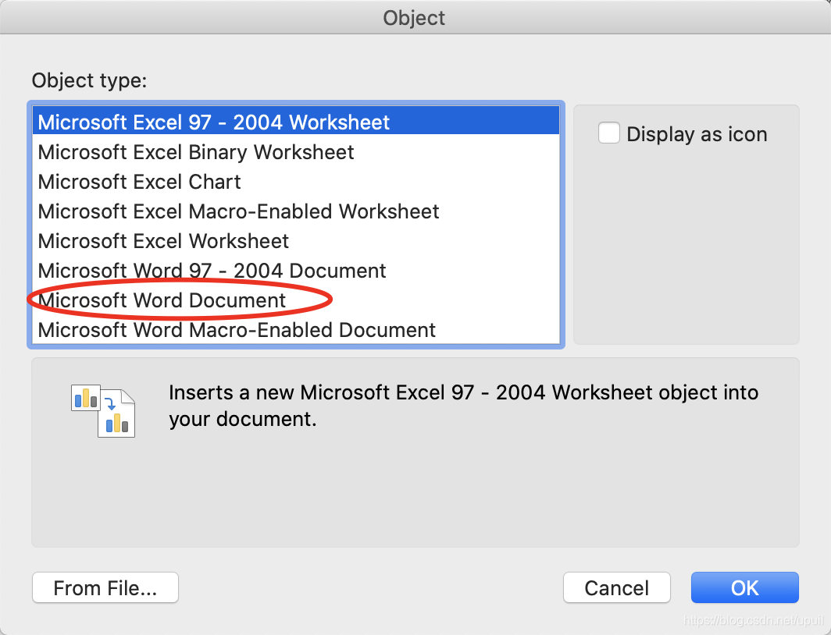Screen dimensions: 831x635
Task: Open the From File... button
Action: coord(105,587)
